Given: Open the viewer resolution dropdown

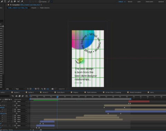Looking at the screenshot, I should click(20, 89).
